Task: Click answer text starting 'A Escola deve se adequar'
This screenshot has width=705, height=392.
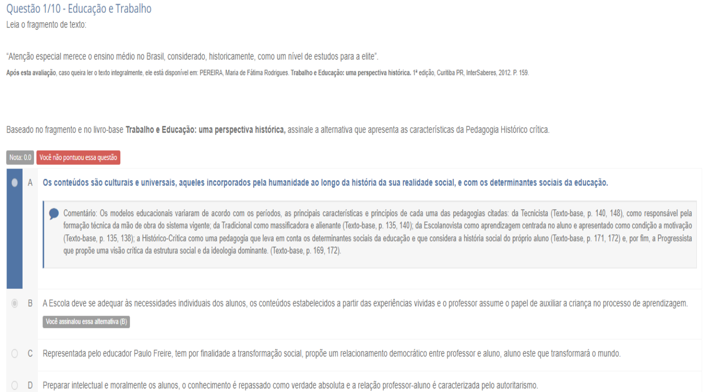Action: coord(365,303)
